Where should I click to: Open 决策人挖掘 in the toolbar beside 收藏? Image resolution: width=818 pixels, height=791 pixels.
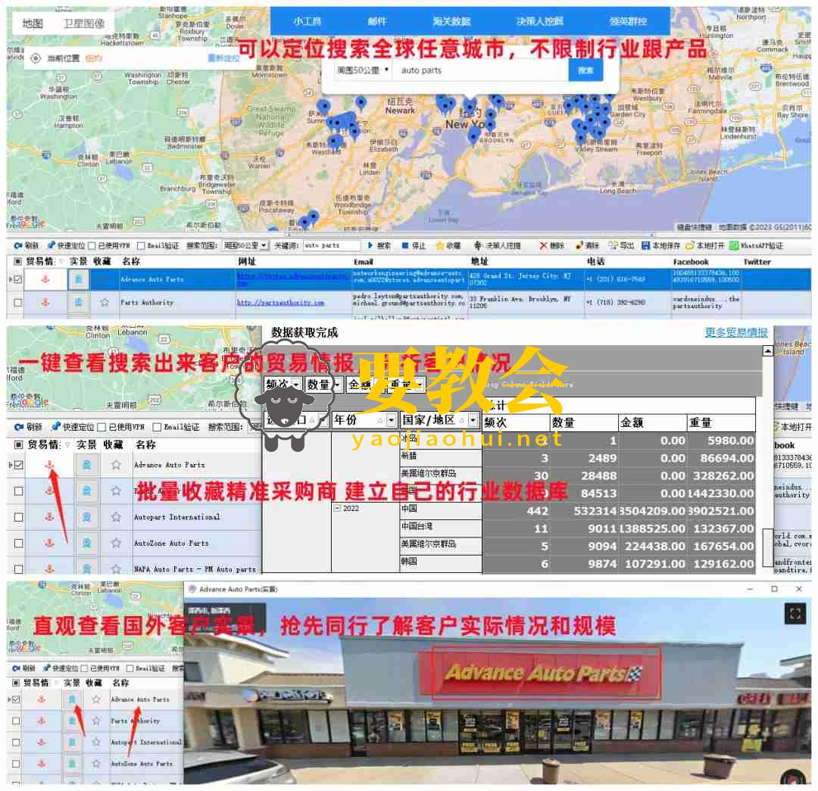pos(497,245)
